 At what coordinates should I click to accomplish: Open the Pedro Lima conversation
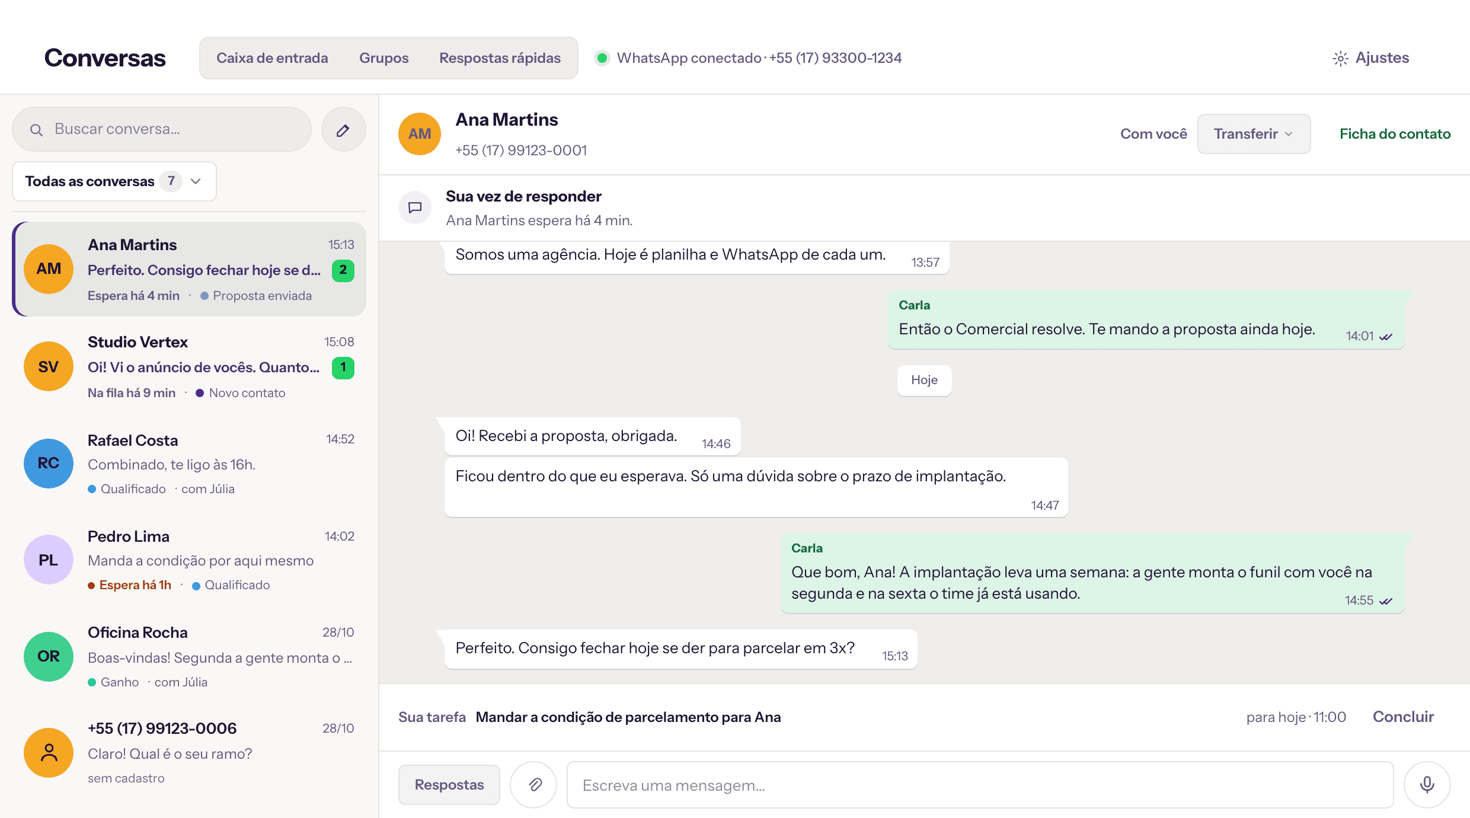pos(190,560)
